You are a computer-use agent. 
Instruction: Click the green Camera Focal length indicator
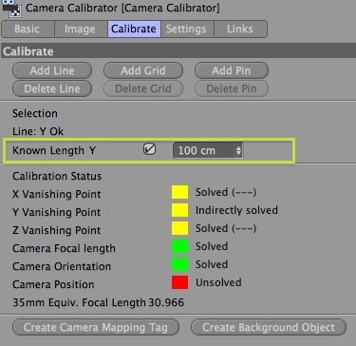tap(179, 246)
